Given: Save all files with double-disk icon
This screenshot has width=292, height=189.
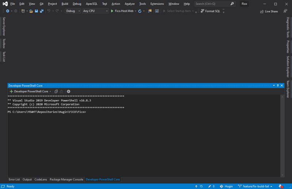Looking at the screenshot, I should tap(42, 11).
